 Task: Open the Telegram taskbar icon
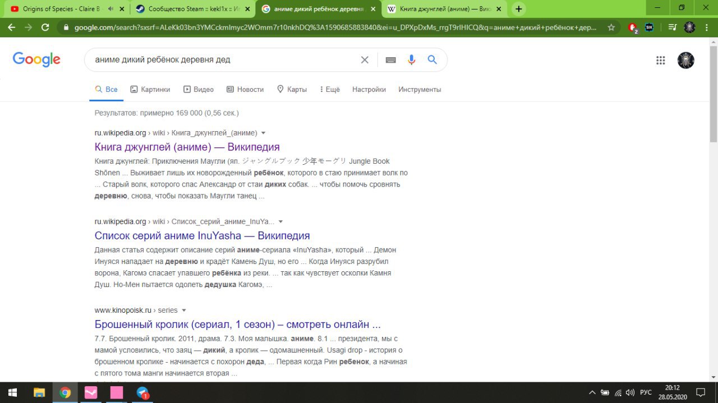(143, 392)
